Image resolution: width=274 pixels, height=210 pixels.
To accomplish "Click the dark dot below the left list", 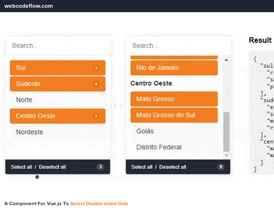I will 37,177.
